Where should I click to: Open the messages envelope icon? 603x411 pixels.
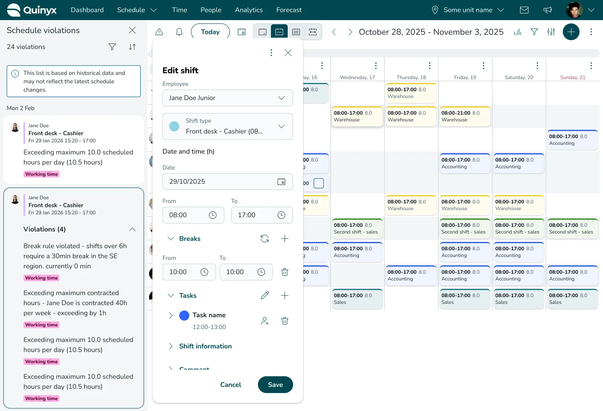524,10
